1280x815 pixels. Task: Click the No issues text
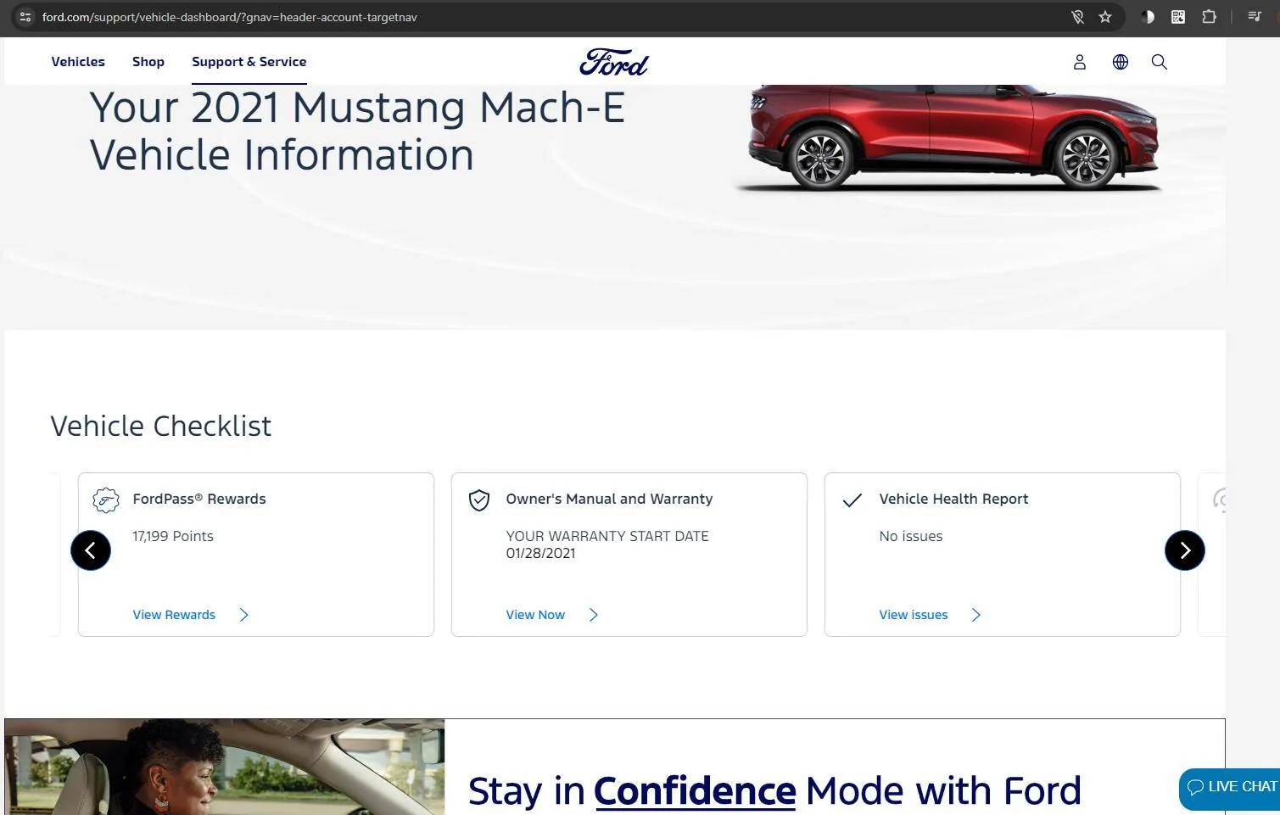911,536
